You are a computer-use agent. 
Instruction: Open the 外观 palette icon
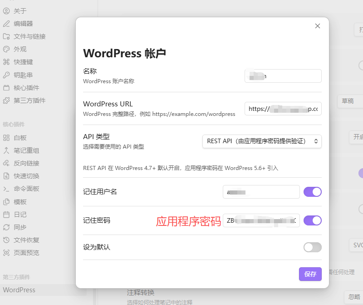6,49
